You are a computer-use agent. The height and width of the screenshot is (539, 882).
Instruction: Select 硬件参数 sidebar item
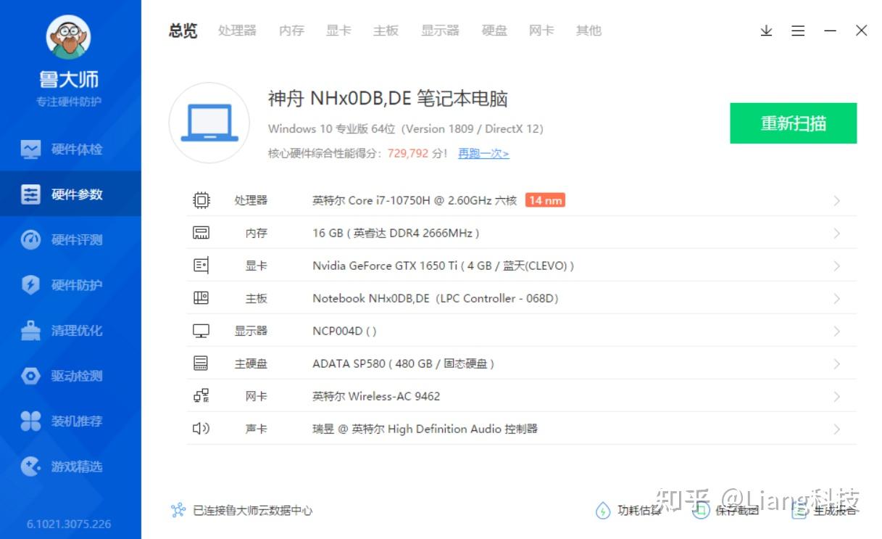click(70, 194)
